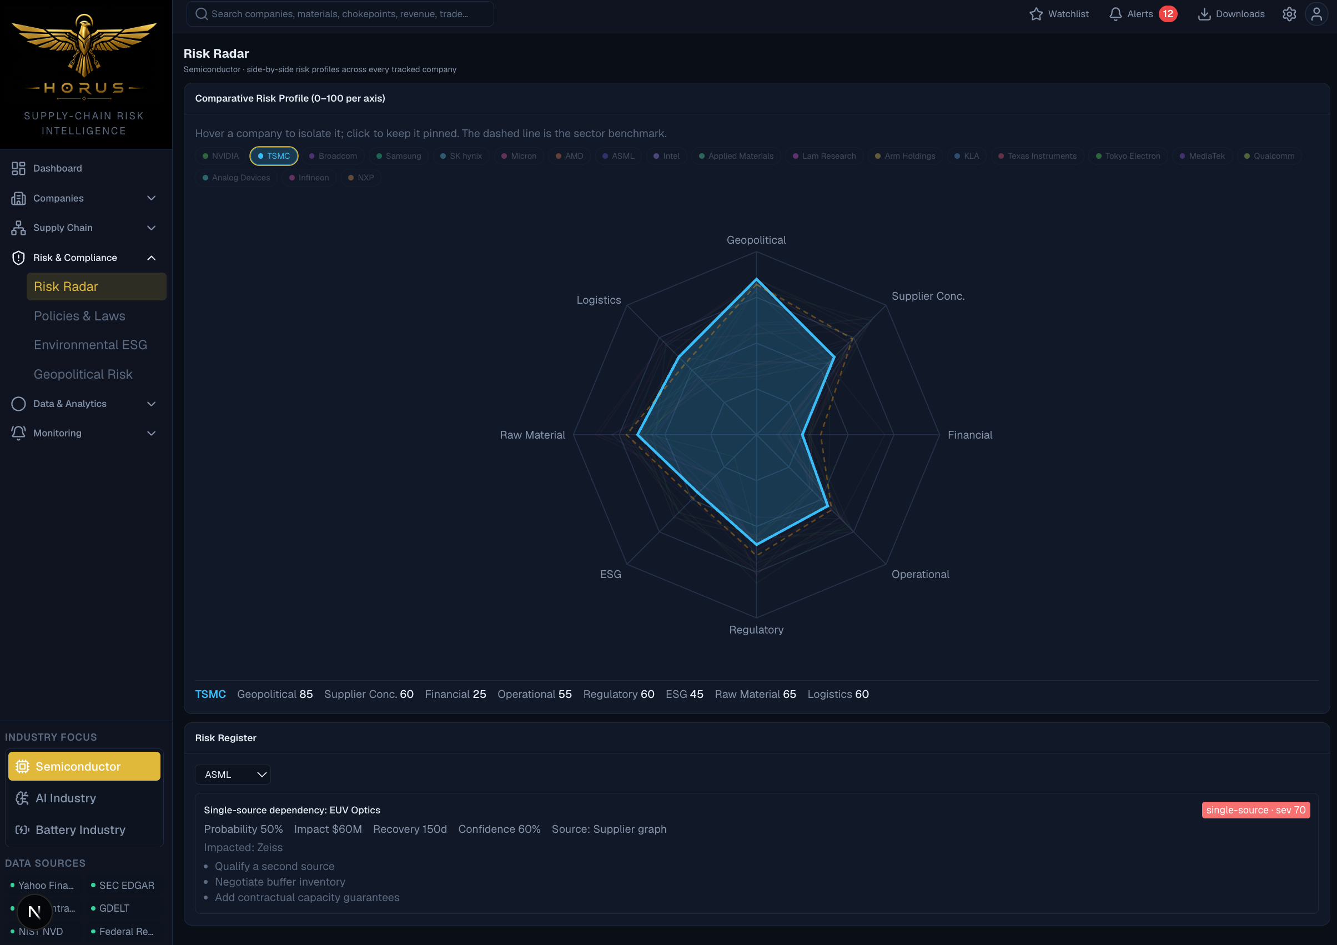The height and width of the screenshot is (945, 1337).
Task: Open settings via the gear icon
Action: pos(1289,14)
